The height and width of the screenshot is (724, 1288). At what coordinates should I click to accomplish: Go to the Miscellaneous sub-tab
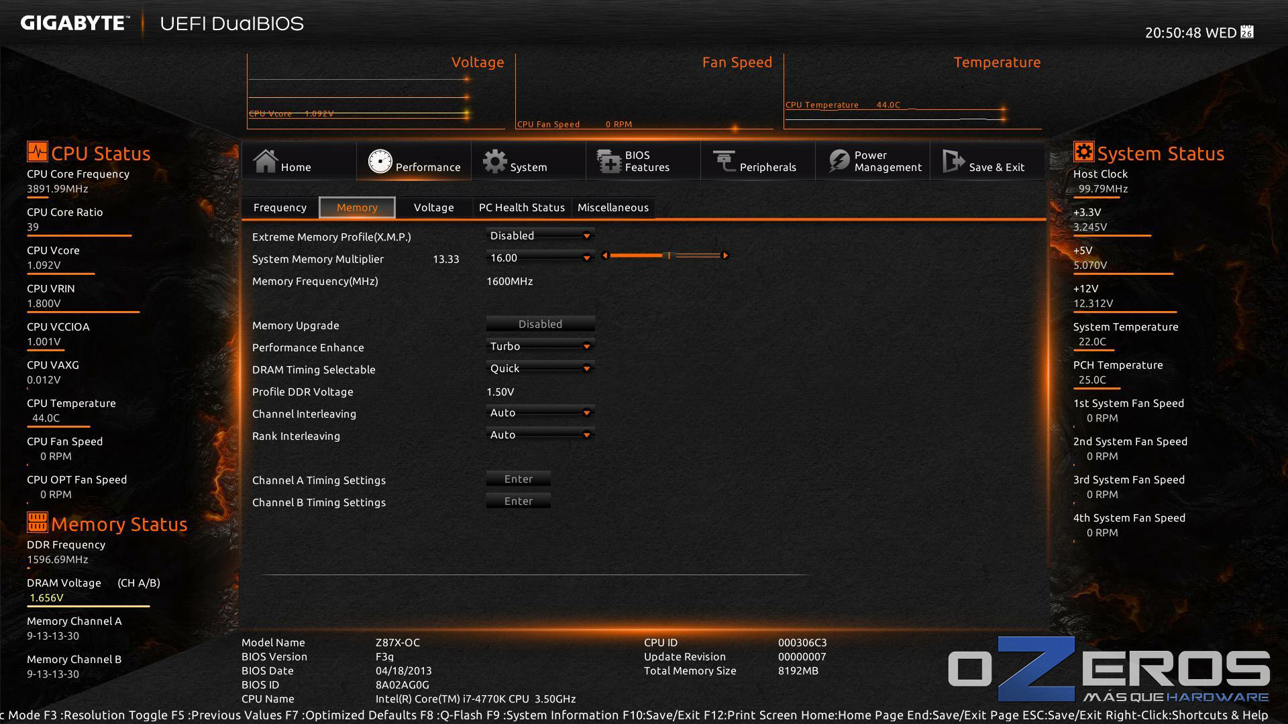tap(613, 207)
